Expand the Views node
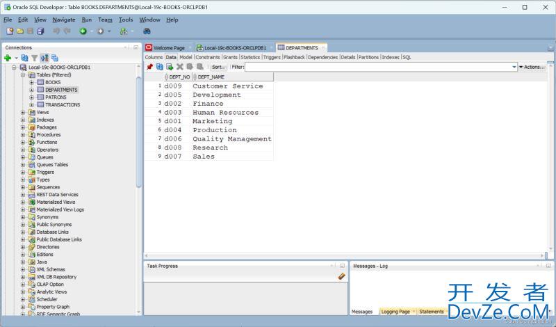This screenshot has height=327, width=556. click(23, 112)
